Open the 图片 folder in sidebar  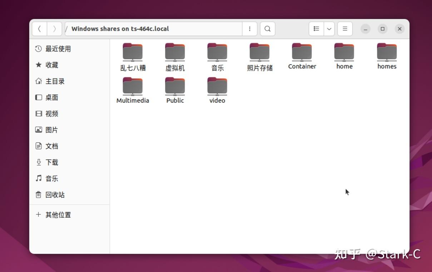click(x=51, y=130)
